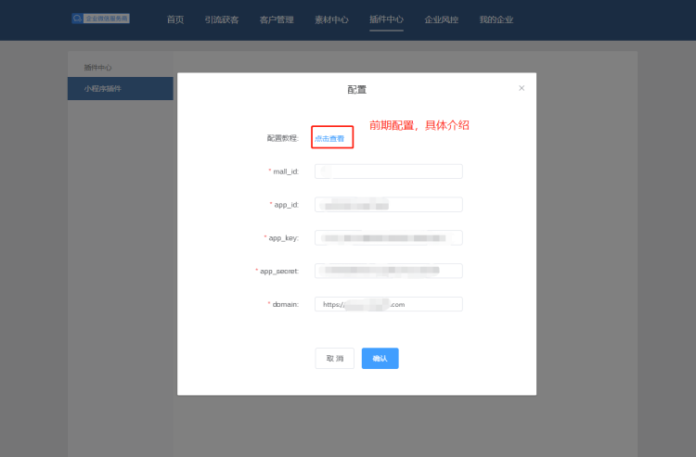Close the 配置 dialog with the X icon

522,88
